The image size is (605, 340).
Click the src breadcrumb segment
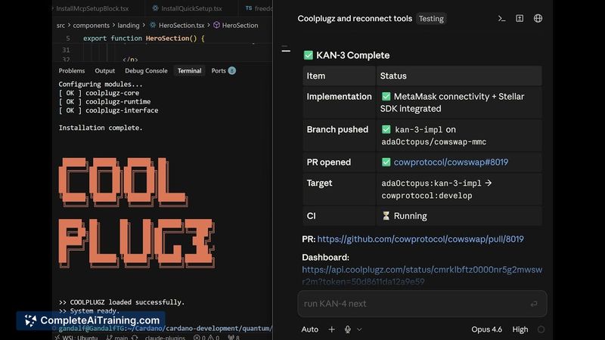click(61, 25)
